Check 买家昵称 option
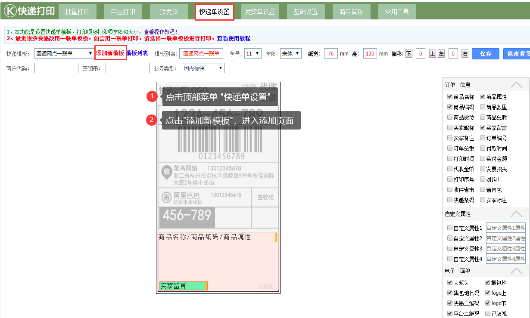 point(450,127)
